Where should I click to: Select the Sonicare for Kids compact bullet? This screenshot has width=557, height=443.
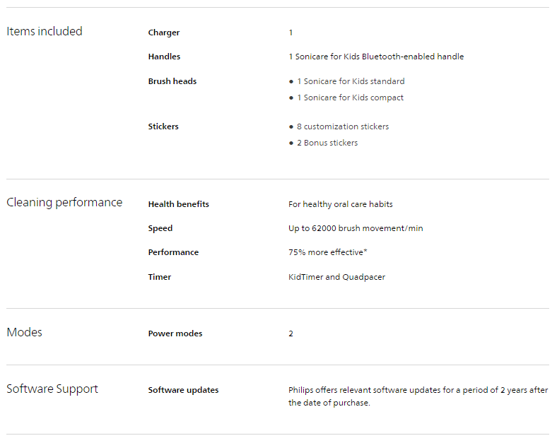pyautogui.click(x=350, y=98)
